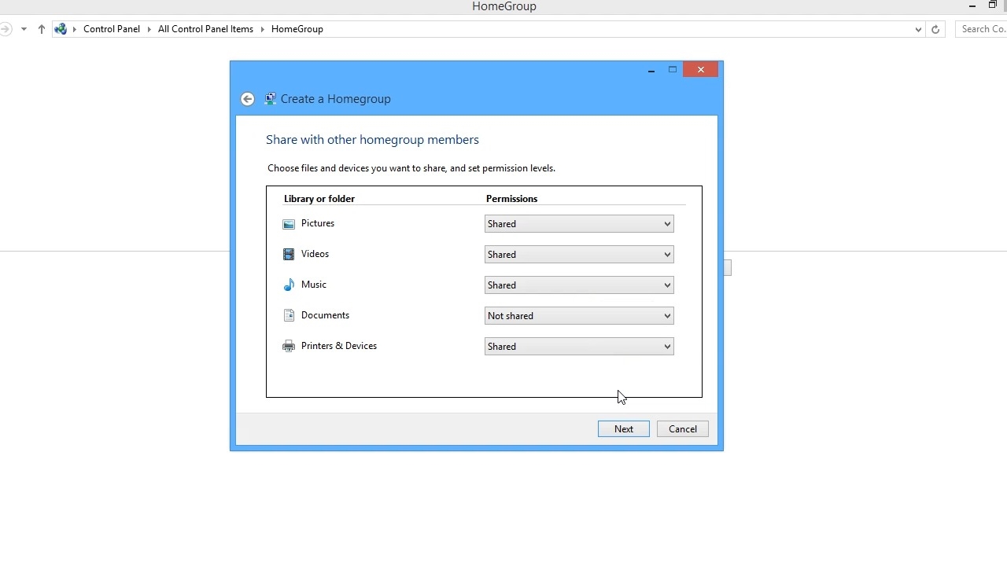Change the Documents 'Not shared' dropdown
This screenshot has width=1007, height=566.
tap(579, 316)
